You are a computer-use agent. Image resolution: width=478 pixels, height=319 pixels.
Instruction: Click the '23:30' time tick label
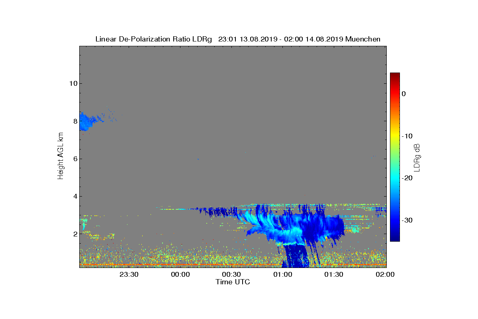[129, 274]
